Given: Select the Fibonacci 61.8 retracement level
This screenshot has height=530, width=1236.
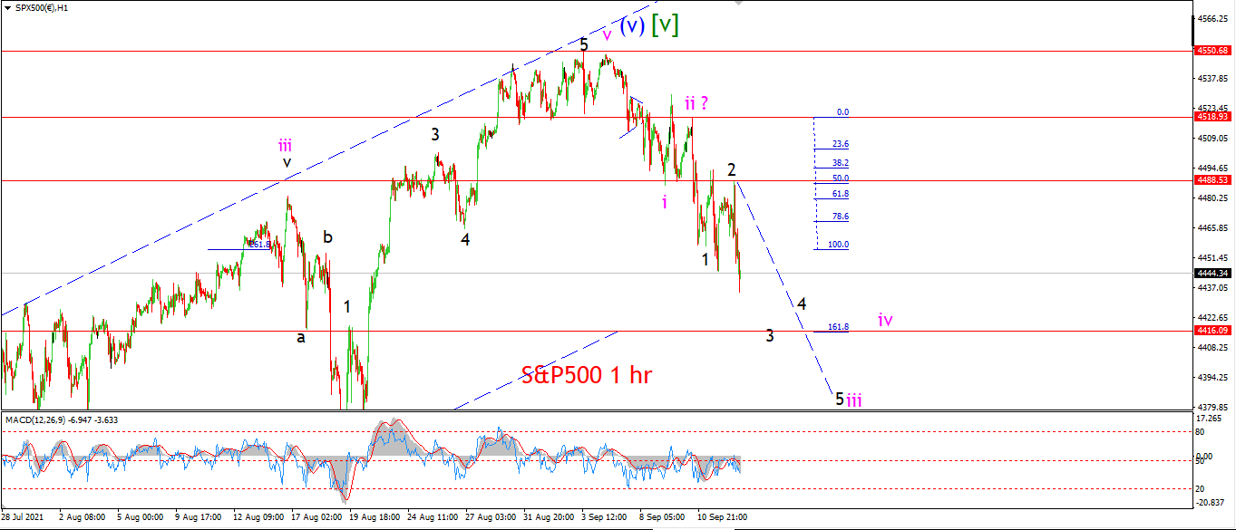Looking at the screenshot, I should pyautogui.click(x=840, y=194).
